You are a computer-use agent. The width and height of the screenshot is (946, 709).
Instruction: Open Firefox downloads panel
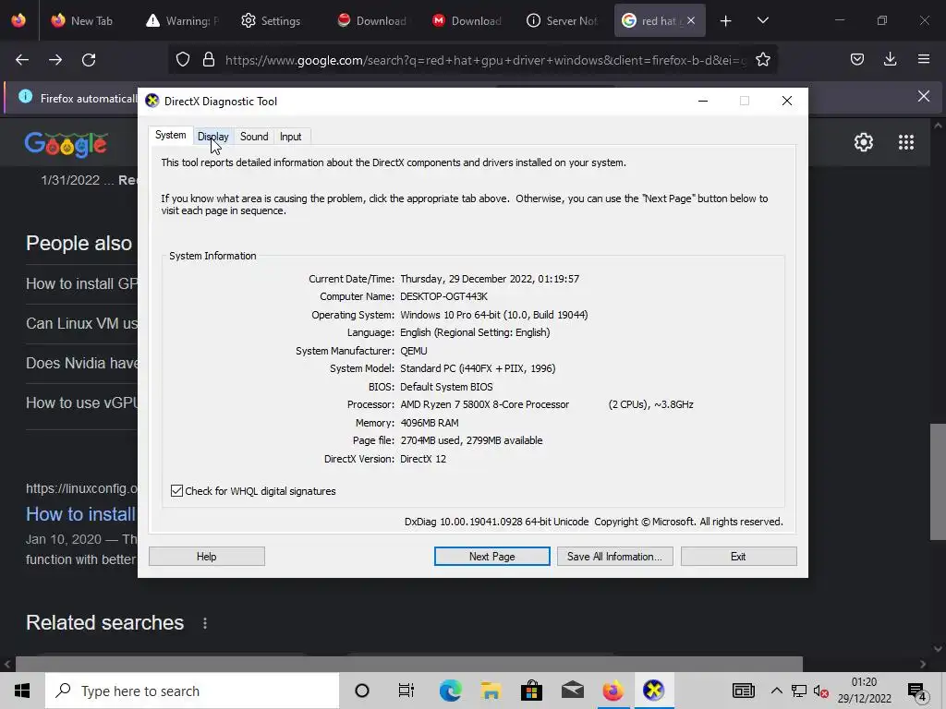pyautogui.click(x=890, y=59)
